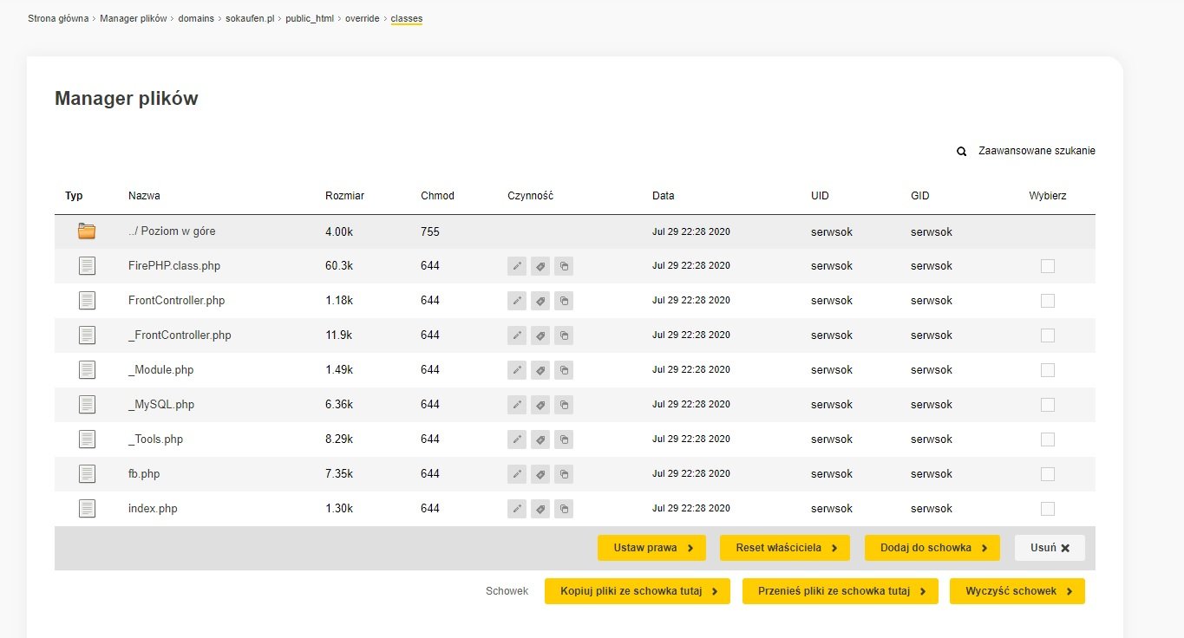Select the _FrontController.php checkbox
Screen dimensions: 1184x638
[1047, 335]
